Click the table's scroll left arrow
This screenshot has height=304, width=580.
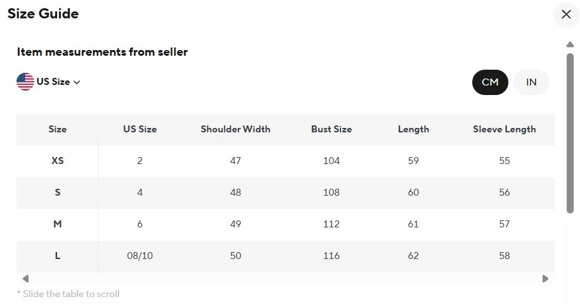click(x=25, y=279)
